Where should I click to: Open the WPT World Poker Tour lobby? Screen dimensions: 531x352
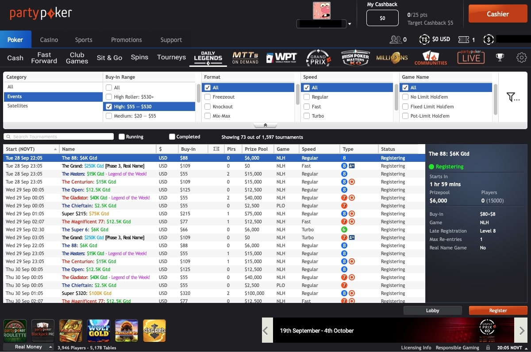(281, 57)
